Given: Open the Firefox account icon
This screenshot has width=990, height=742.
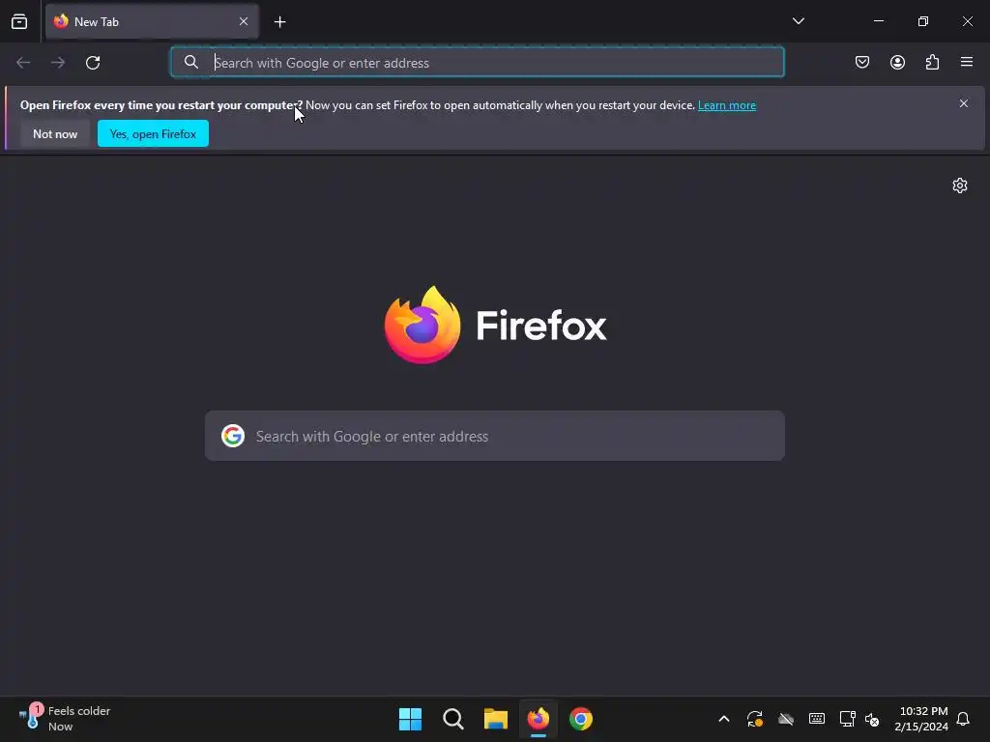Looking at the screenshot, I should [x=897, y=62].
